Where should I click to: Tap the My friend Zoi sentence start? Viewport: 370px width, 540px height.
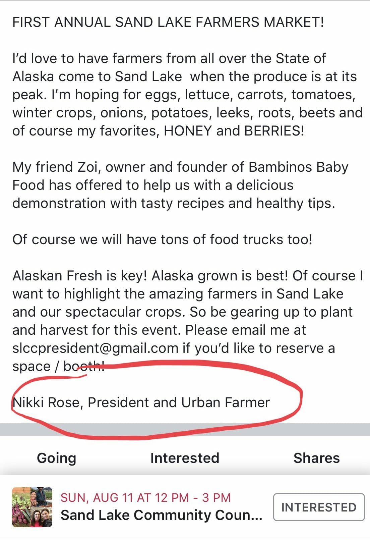[56, 167]
